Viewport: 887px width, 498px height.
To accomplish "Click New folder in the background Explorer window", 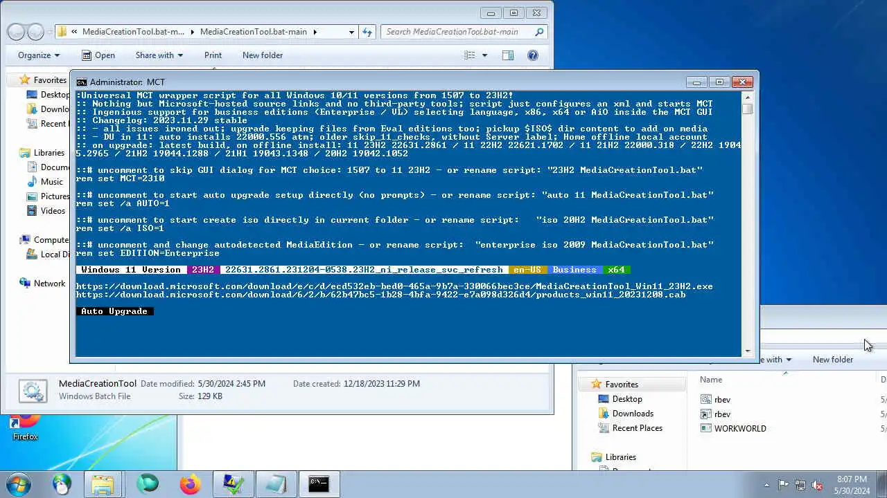I will coord(833,360).
